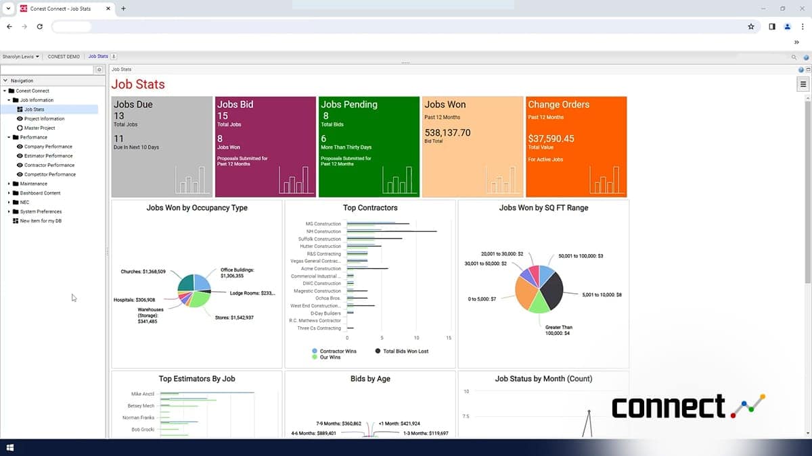Open a new browser tab with plus
The width and height of the screenshot is (812, 456).
[x=123, y=8]
